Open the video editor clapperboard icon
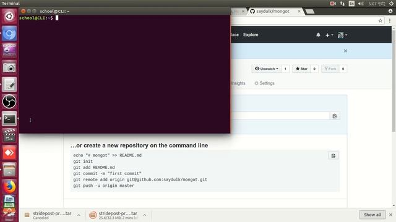396x222 pixels. coord(9,136)
